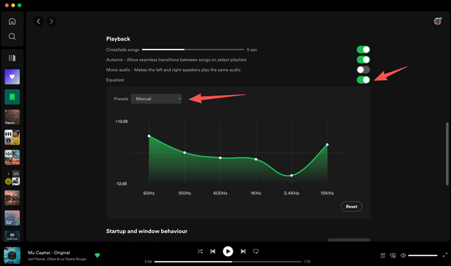This screenshot has height=266, width=451.
Task: Open the Organica playlist thumbnail
Action: point(12,117)
